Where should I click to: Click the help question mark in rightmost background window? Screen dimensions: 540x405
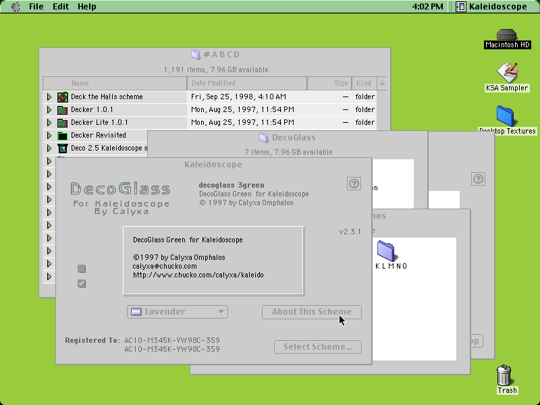(478, 179)
